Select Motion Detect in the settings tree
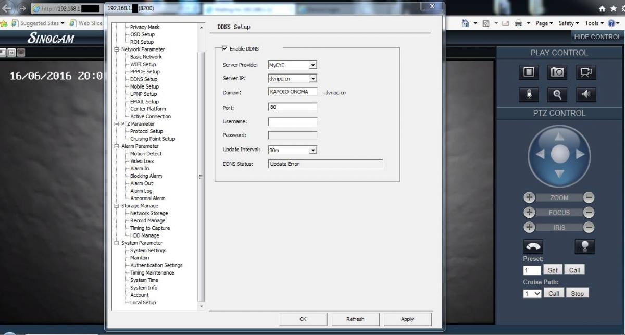 click(x=146, y=154)
